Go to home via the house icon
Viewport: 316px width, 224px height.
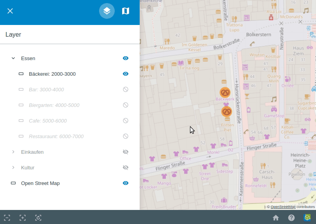[x=276, y=218]
